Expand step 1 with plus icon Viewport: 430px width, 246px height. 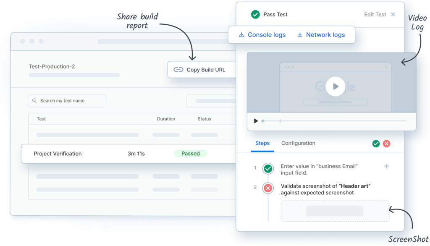pyautogui.click(x=386, y=166)
